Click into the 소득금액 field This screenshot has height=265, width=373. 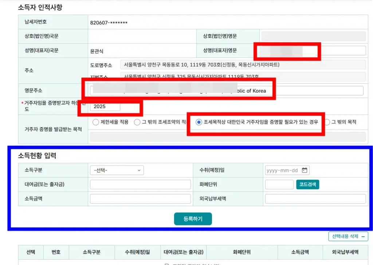tap(140, 199)
